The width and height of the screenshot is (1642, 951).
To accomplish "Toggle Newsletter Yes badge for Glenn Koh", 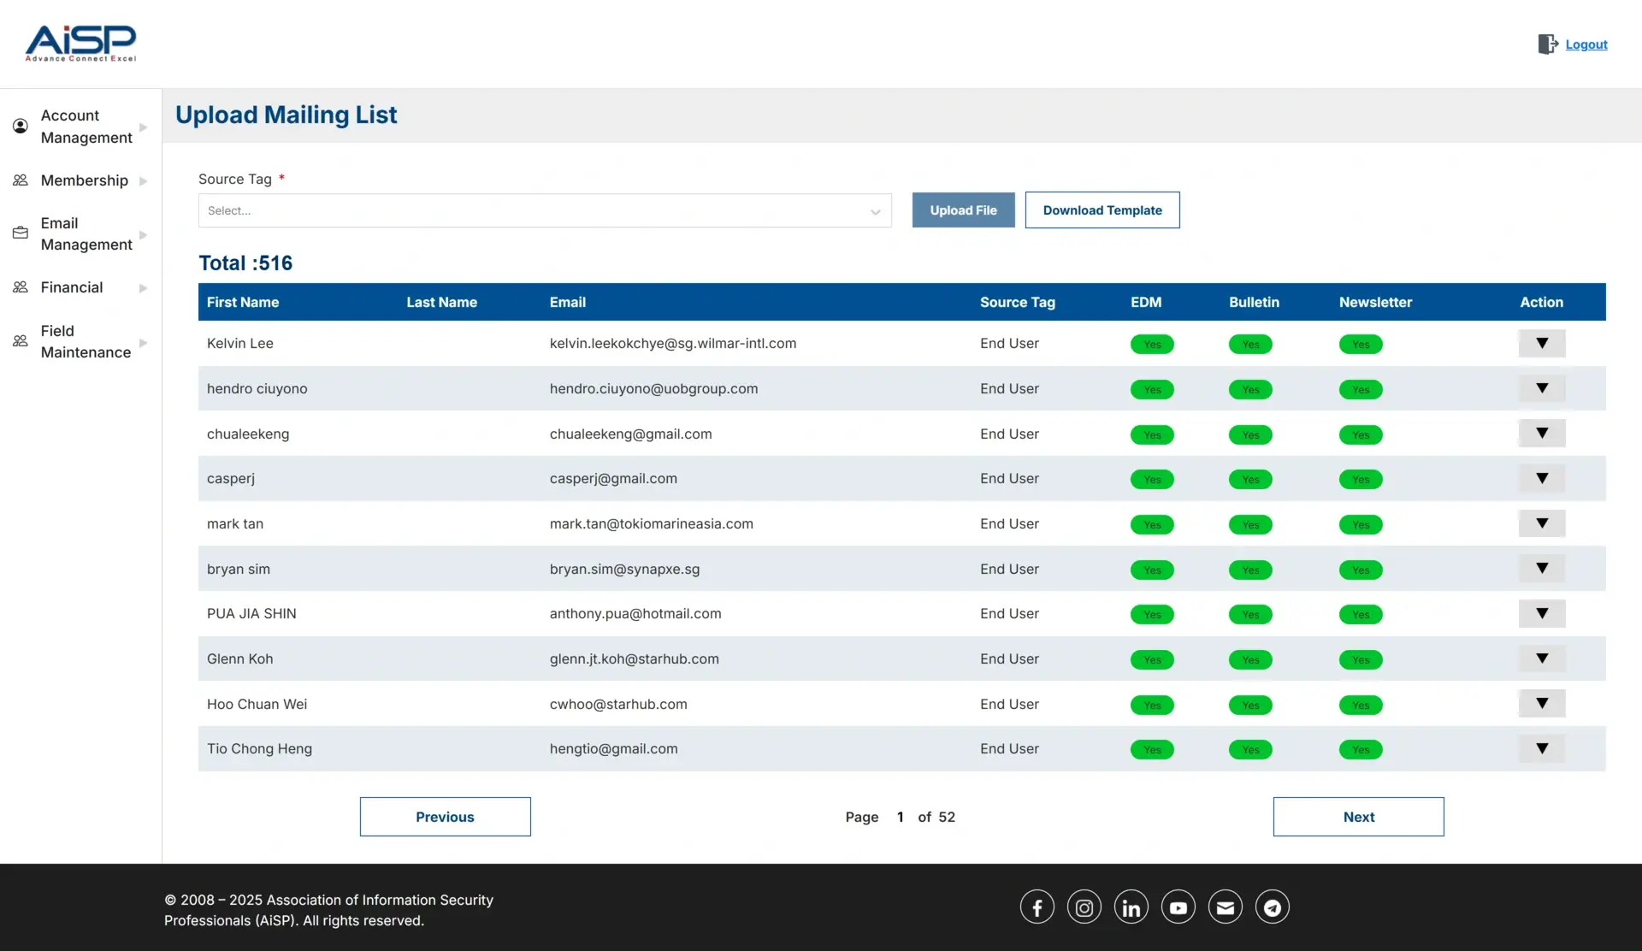I will pyautogui.click(x=1360, y=660).
